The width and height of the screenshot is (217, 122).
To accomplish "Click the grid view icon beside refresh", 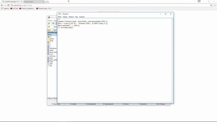I will point(53,23).
